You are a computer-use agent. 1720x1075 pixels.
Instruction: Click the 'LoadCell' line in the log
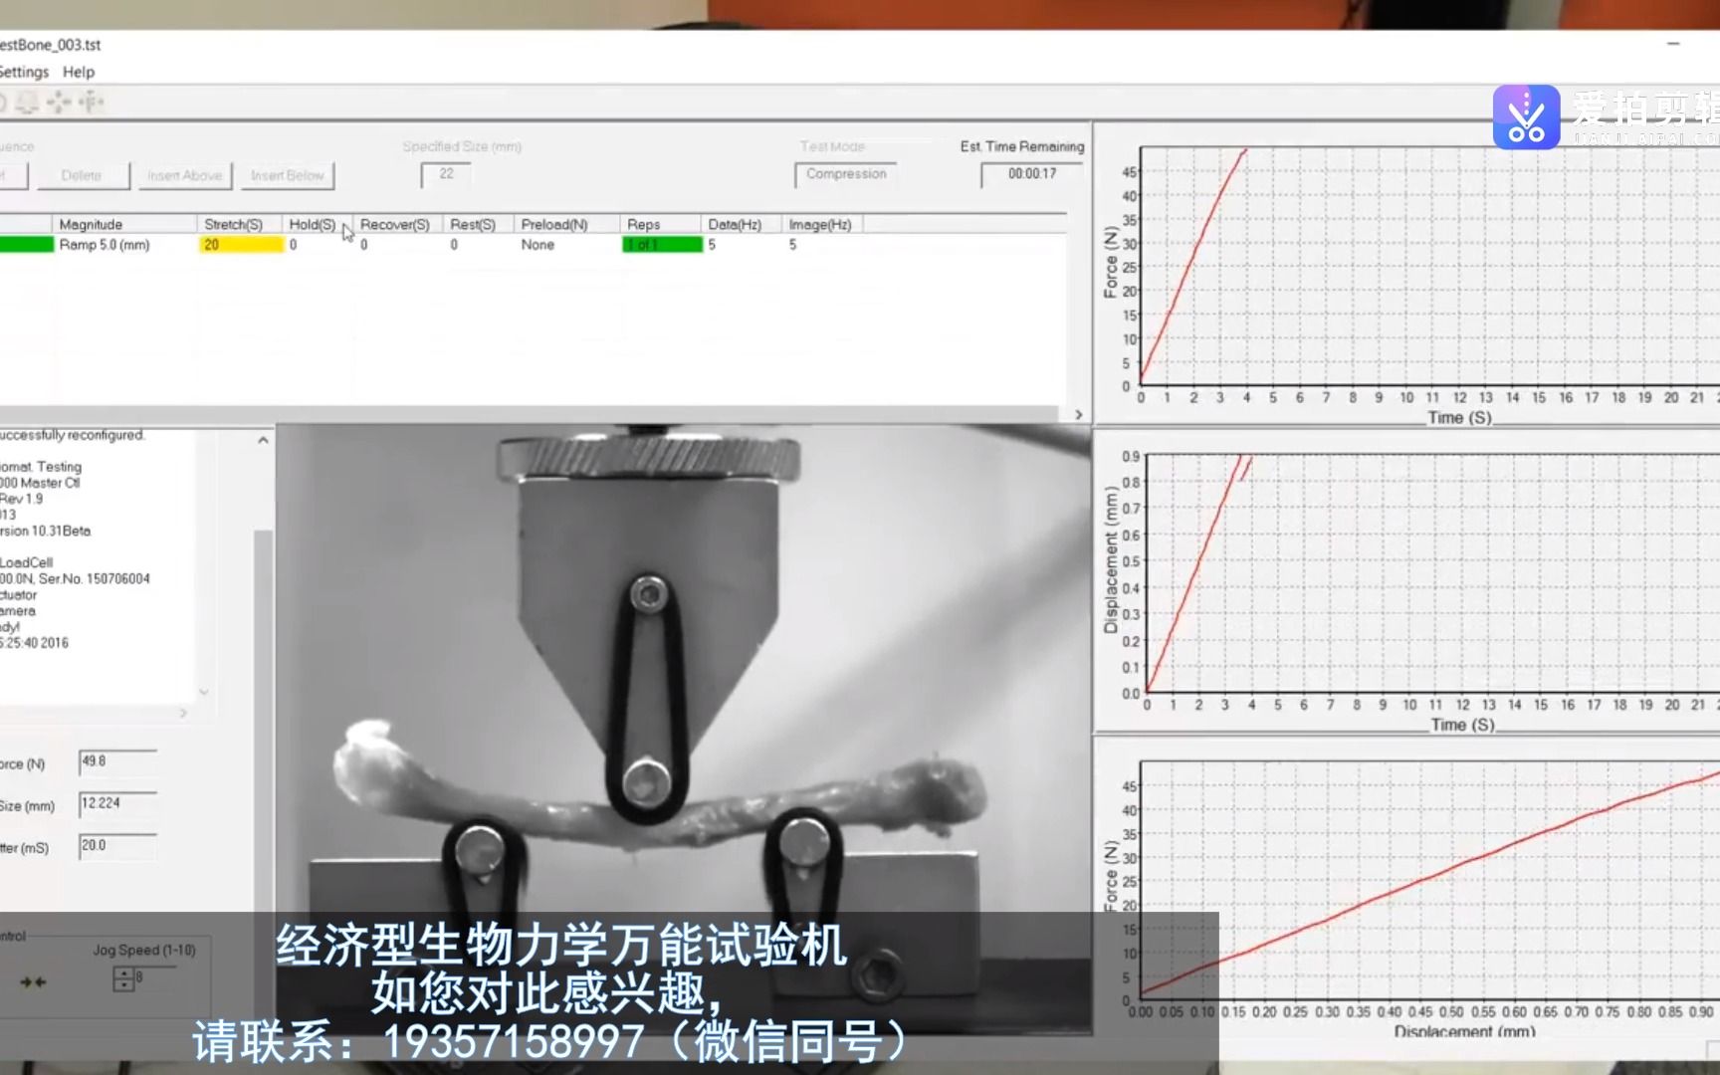26,562
